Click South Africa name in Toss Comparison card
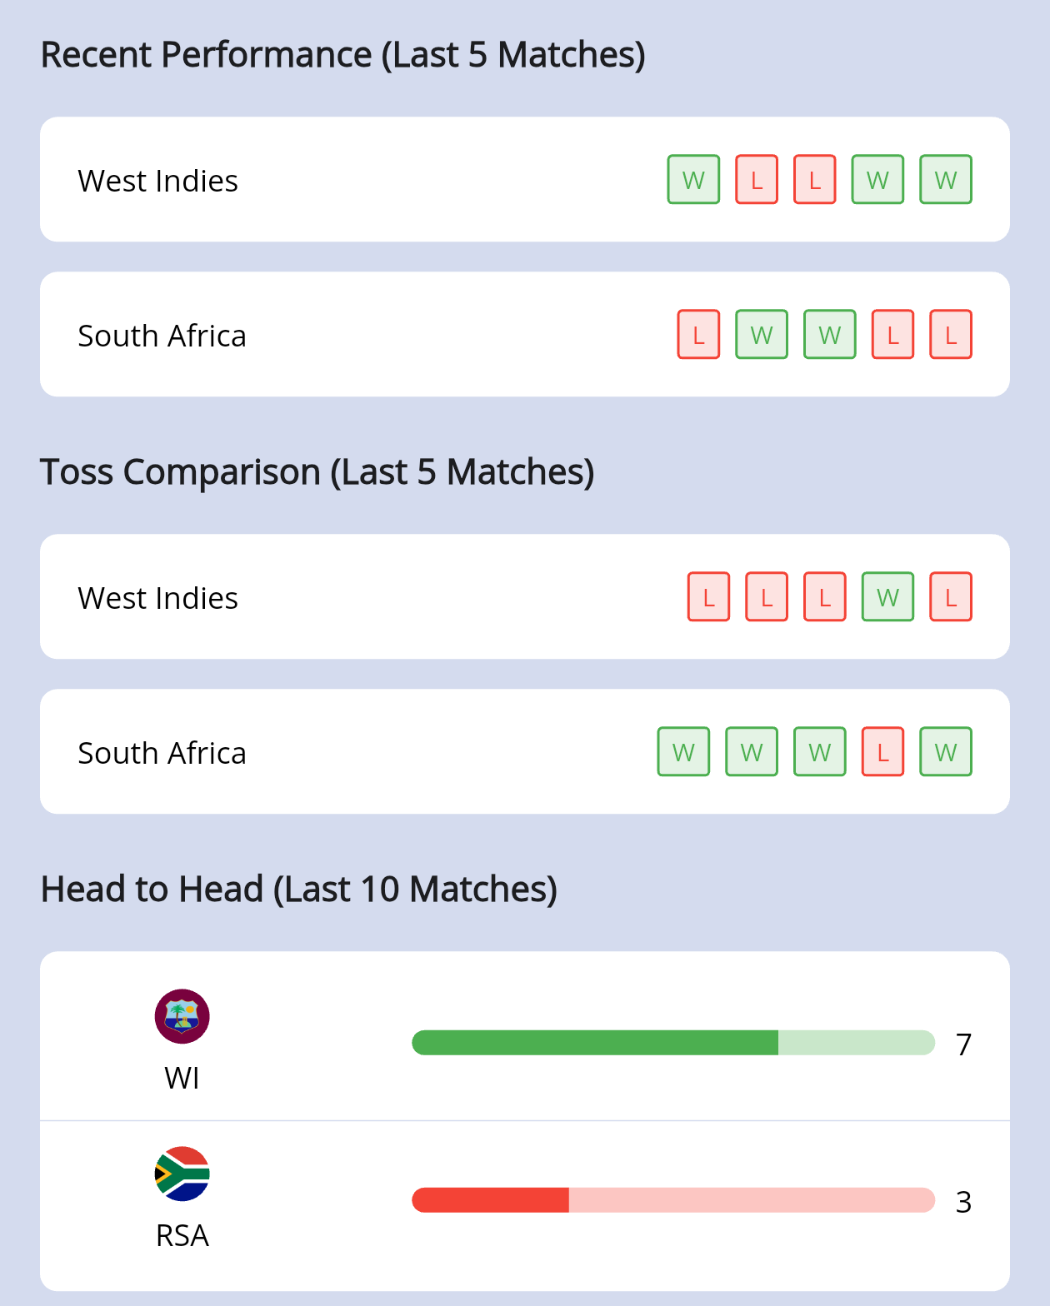This screenshot has width=1050, height=1306. point(162,753)
